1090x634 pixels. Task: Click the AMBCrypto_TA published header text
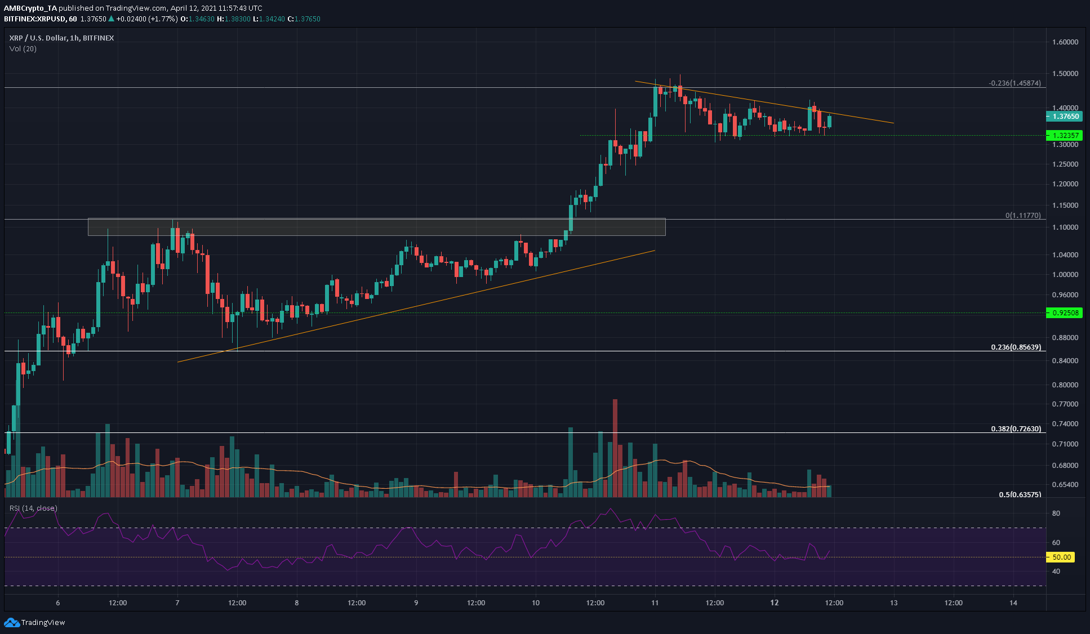click(x=133, y=8)
